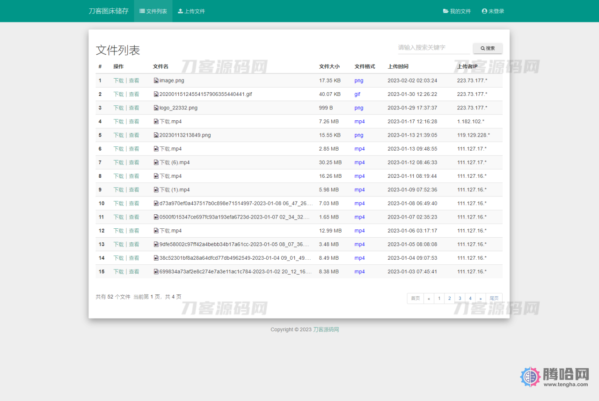This screenshot has width=599, height=401.
Task: Click the gif file icon in row 2
Action: (156, 94)
